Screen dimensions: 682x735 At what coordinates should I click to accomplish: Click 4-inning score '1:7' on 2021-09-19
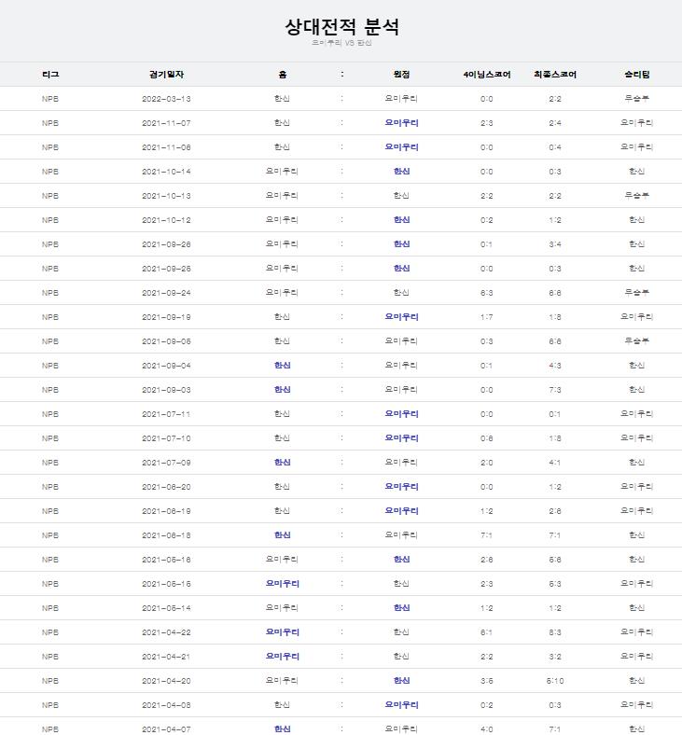tap(486, 317)
